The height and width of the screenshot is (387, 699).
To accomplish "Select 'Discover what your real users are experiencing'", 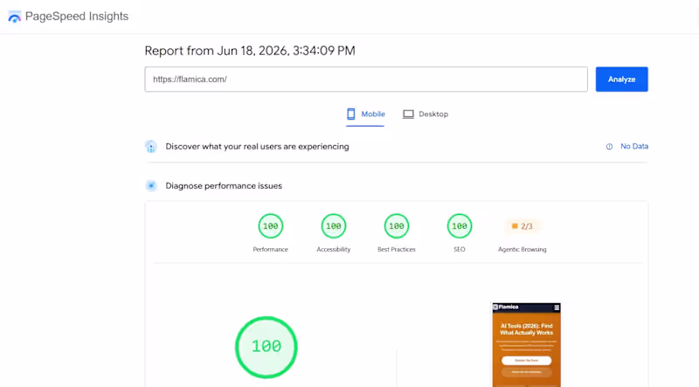I will tap(257, 147).
